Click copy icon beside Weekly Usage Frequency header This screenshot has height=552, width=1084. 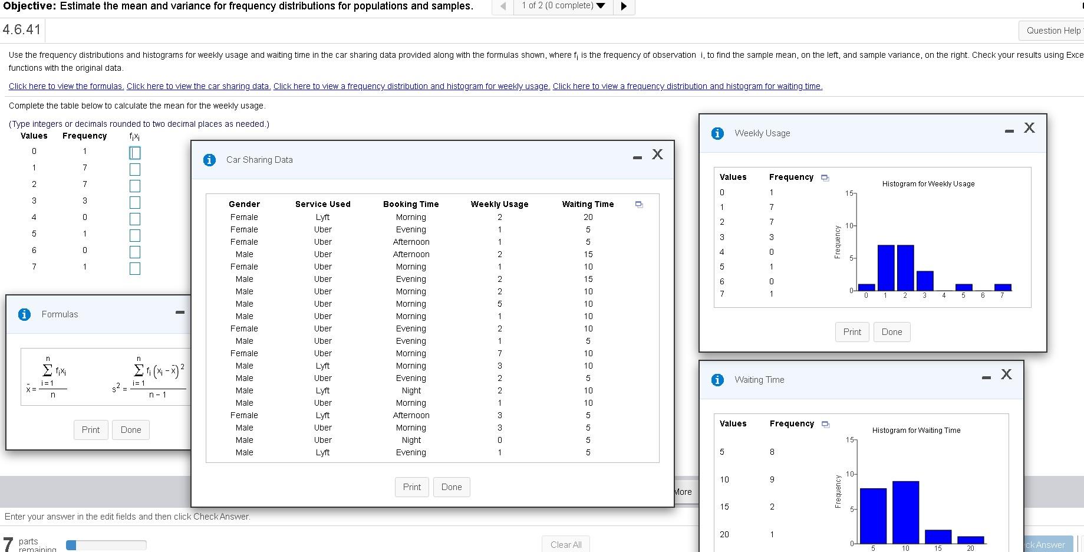pos(825,178)
